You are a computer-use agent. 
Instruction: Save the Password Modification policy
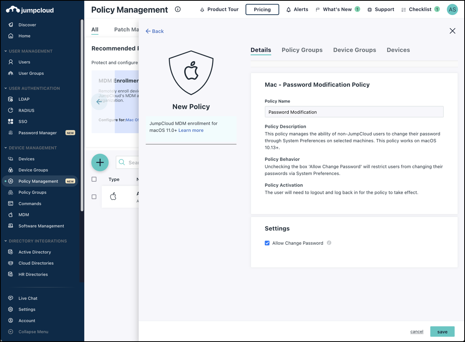(x=442, y=331)
